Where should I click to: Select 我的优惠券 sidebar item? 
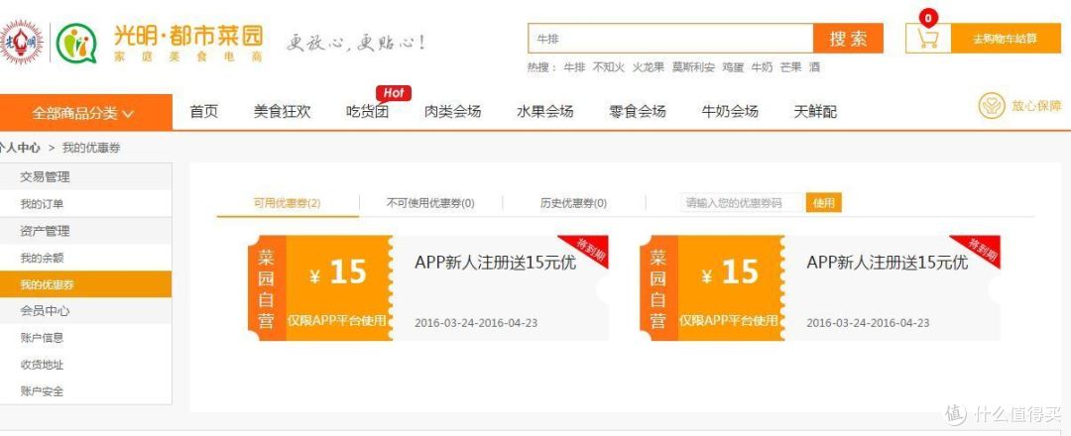pyautogui.click(x=86, y=284)
